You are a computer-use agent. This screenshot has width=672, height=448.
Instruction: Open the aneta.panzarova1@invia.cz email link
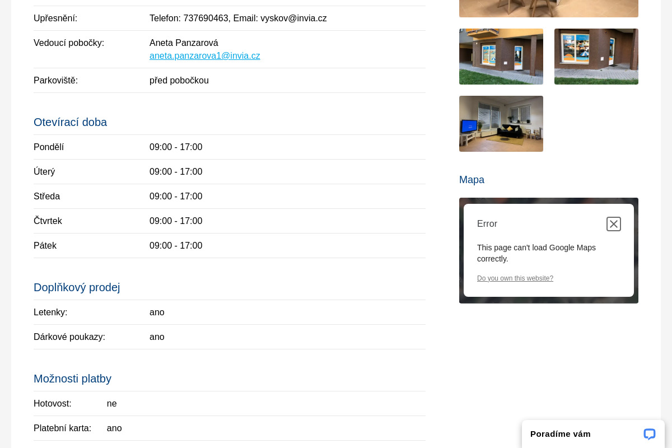click(204, 56)
